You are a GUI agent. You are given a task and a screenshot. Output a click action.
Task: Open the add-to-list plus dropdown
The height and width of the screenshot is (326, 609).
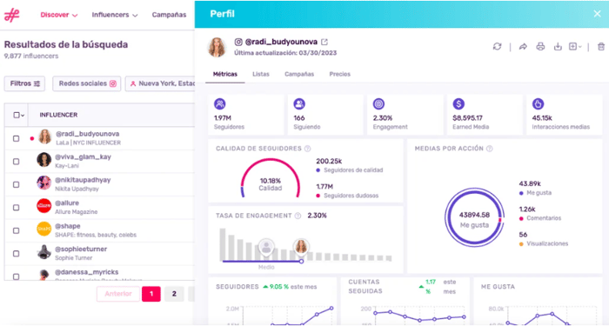pyautogui.click(x=575, y=47)
